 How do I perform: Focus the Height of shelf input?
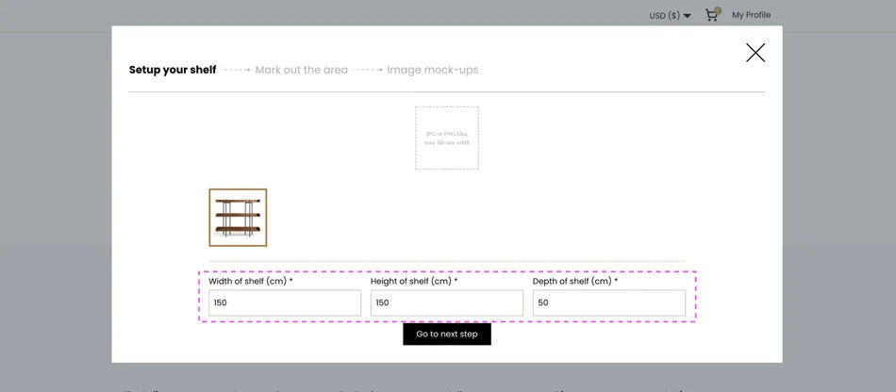point(446,302)
